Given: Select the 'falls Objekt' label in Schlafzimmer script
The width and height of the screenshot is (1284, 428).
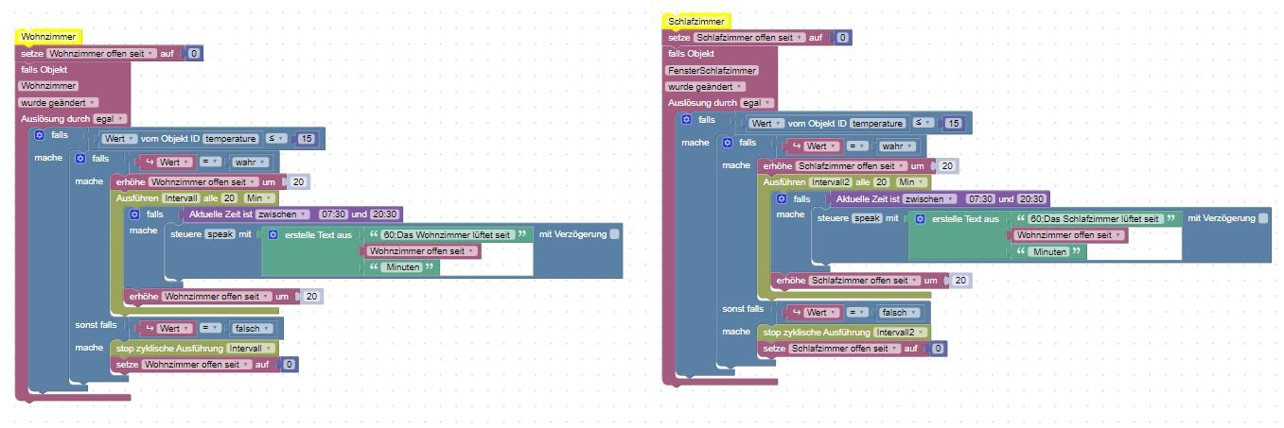Looking at the screenshot, I should pos(691,54).
